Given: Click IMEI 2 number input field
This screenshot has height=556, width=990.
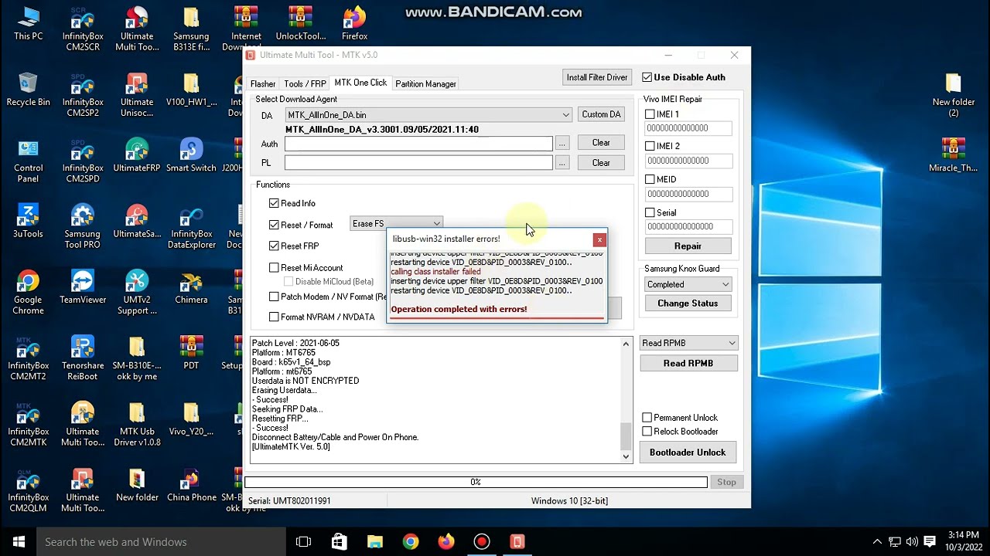Looking at the screenshot, I should pos(688,161).
